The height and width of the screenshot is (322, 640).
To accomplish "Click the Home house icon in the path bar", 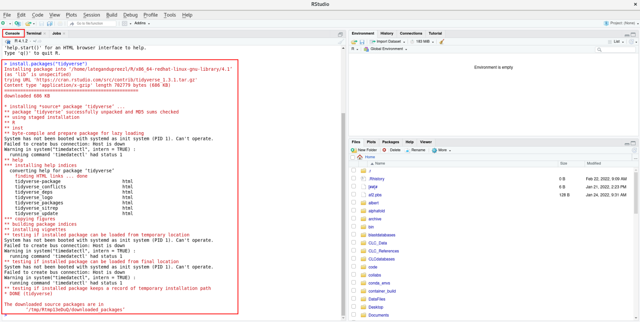I will 360,157.
